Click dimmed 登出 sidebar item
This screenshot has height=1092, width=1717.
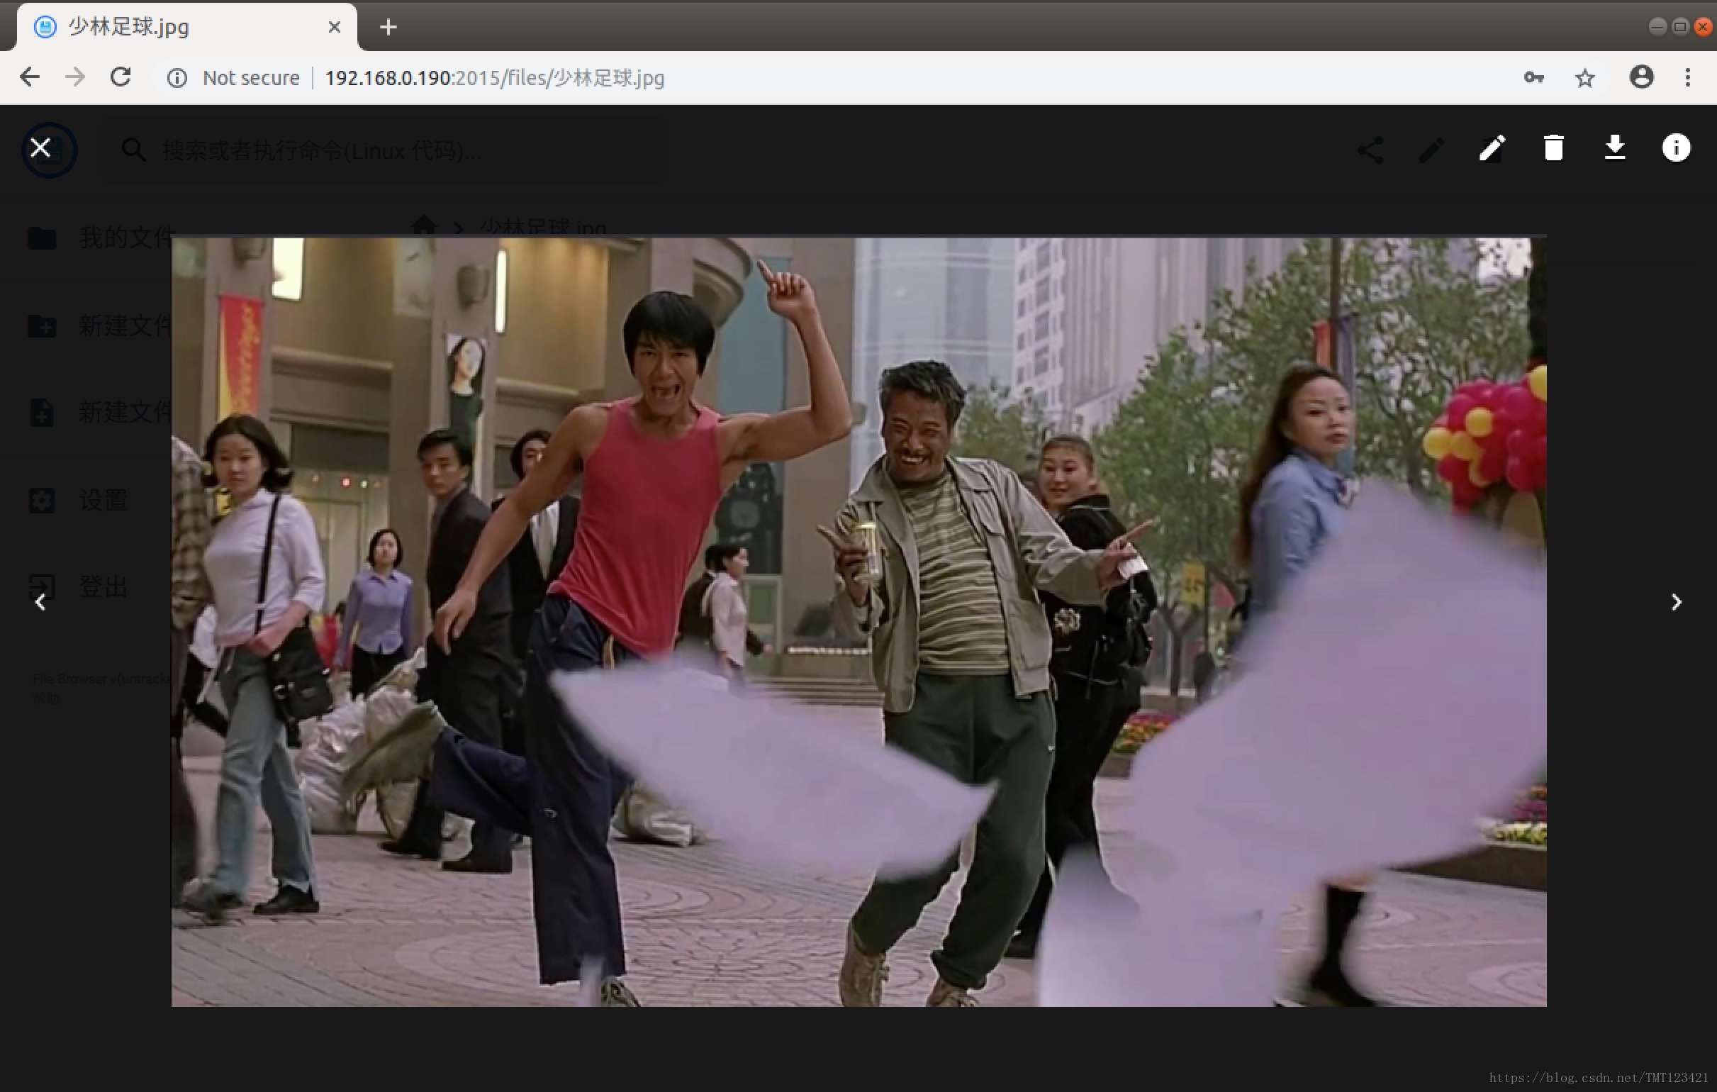click(79, 587)
